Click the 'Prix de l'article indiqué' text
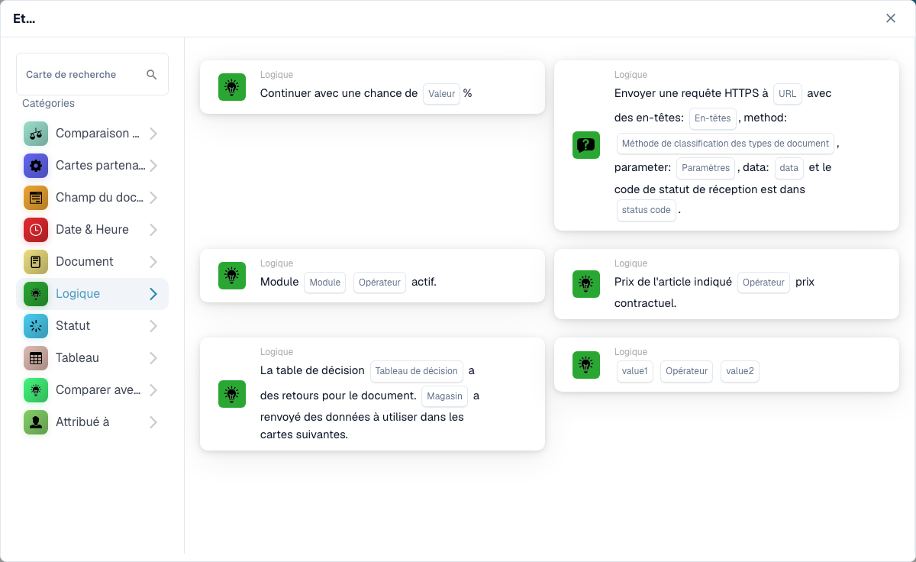This screenshot has width=916, height=562. coord(673,282)
